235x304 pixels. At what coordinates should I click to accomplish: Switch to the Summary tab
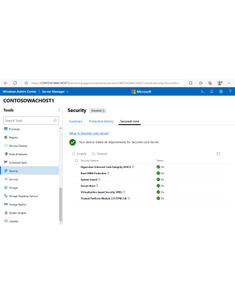pyautogui.click(x=76, y=121)
